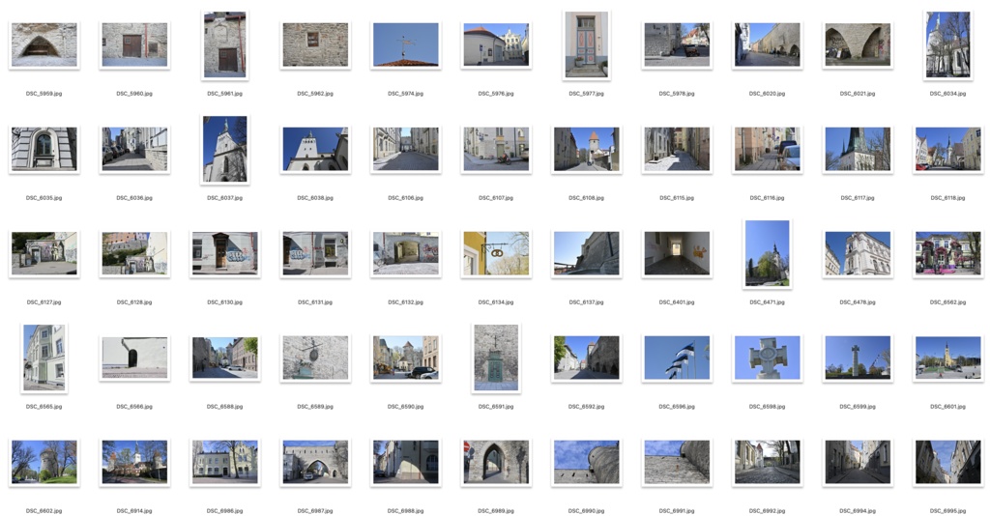Select the DSC_6992.jpg cobblestone thumbnail
Viewport: 990px width, 516px height.
767,463
